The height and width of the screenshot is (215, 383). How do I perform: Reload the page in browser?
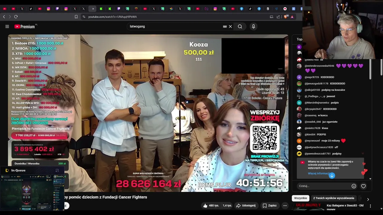click(x=16, y=17)
